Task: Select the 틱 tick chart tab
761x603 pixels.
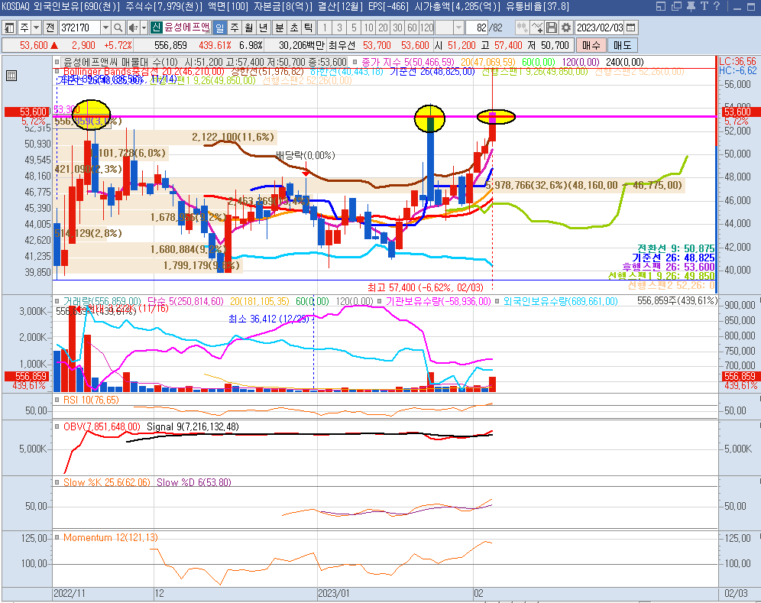Action: 309,28
